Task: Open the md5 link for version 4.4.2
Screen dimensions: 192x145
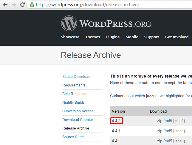Action: point(168,121)
